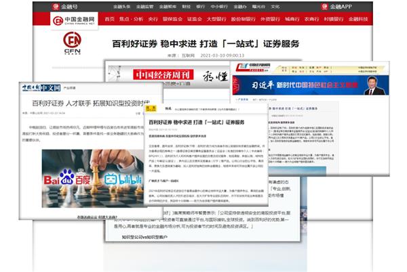Select 城商行 in the red navigation bar
The image size is (407, 272).
pyautogui.click(x=292, y=19)
